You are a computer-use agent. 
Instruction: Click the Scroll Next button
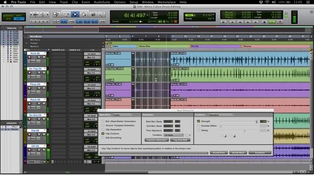click(x=238, y=153)
